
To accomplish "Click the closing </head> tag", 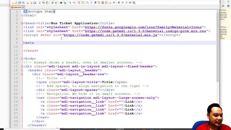I will pos(31,51).
